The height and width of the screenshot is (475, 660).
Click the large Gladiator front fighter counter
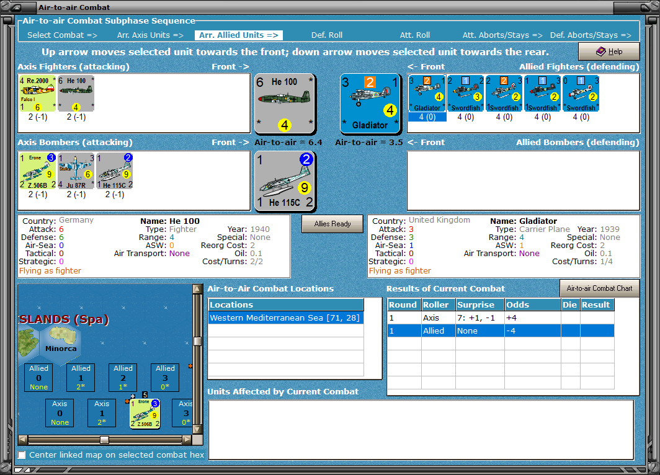pyautogui.click(x=370, y=104)
